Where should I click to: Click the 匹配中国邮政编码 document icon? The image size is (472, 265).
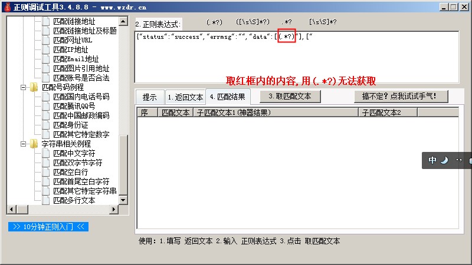(46, 115)
